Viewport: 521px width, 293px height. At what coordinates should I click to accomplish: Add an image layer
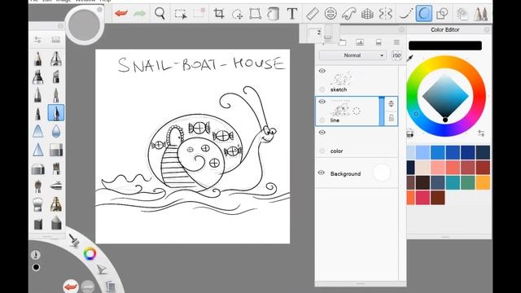(x=360, y=42)
